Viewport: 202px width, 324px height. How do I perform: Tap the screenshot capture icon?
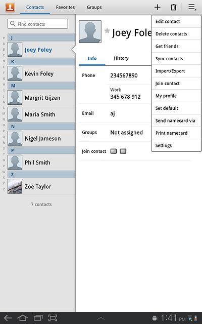click(53, 318)
